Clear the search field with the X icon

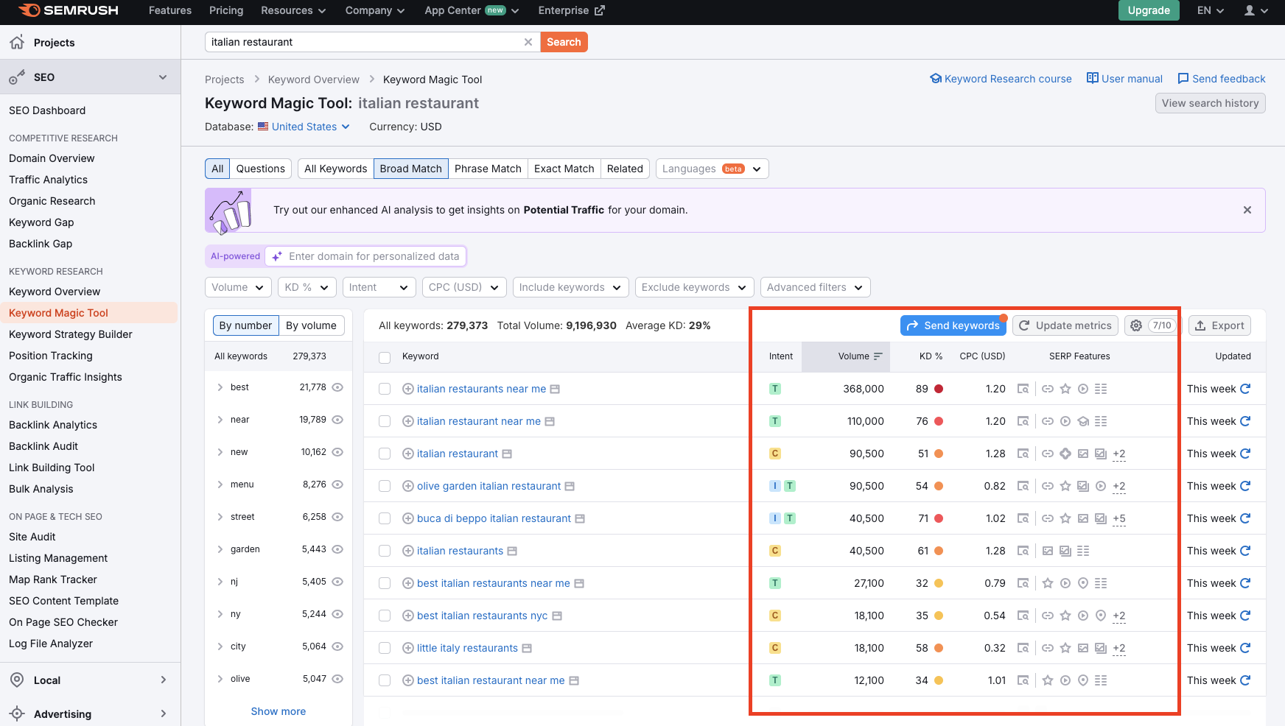528,42
